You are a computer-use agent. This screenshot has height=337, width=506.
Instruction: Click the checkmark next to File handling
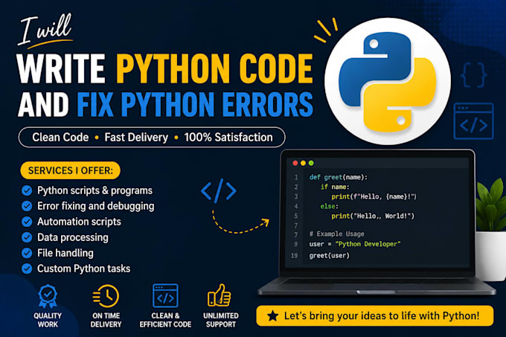pyautogui.click(x=27, y=253)
